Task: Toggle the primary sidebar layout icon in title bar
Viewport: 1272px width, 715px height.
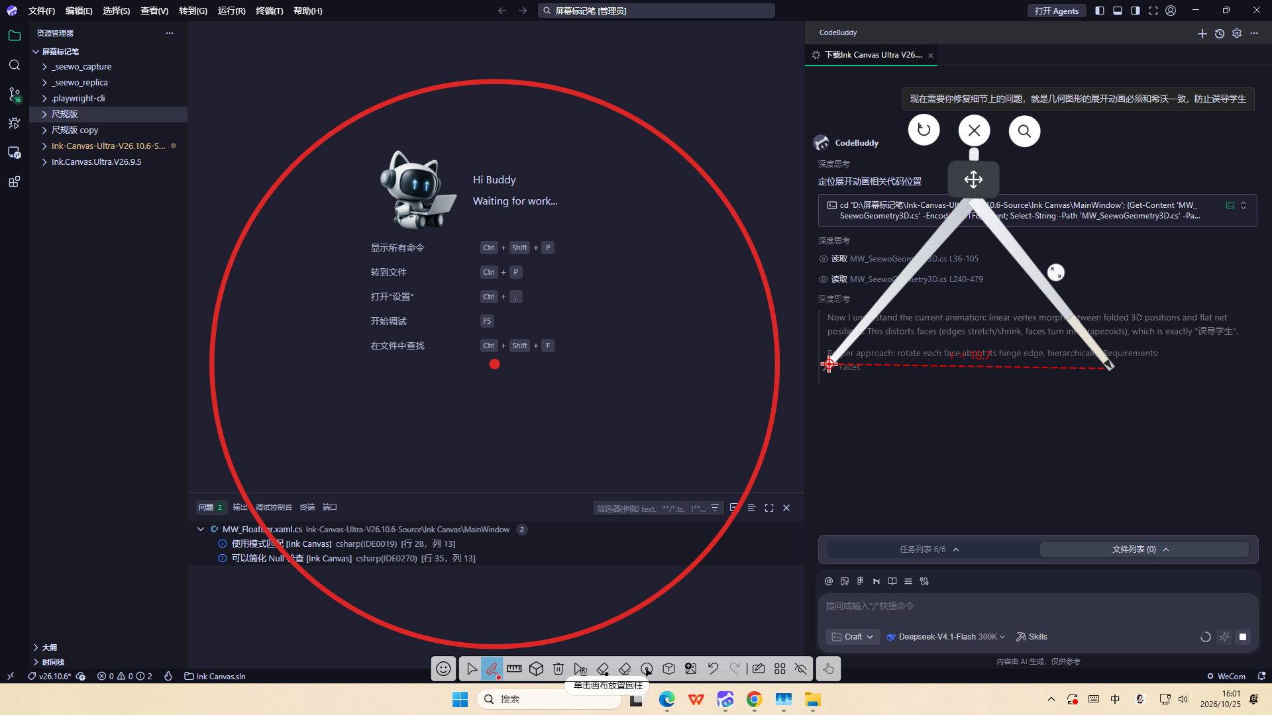Action: point(1100,11)
